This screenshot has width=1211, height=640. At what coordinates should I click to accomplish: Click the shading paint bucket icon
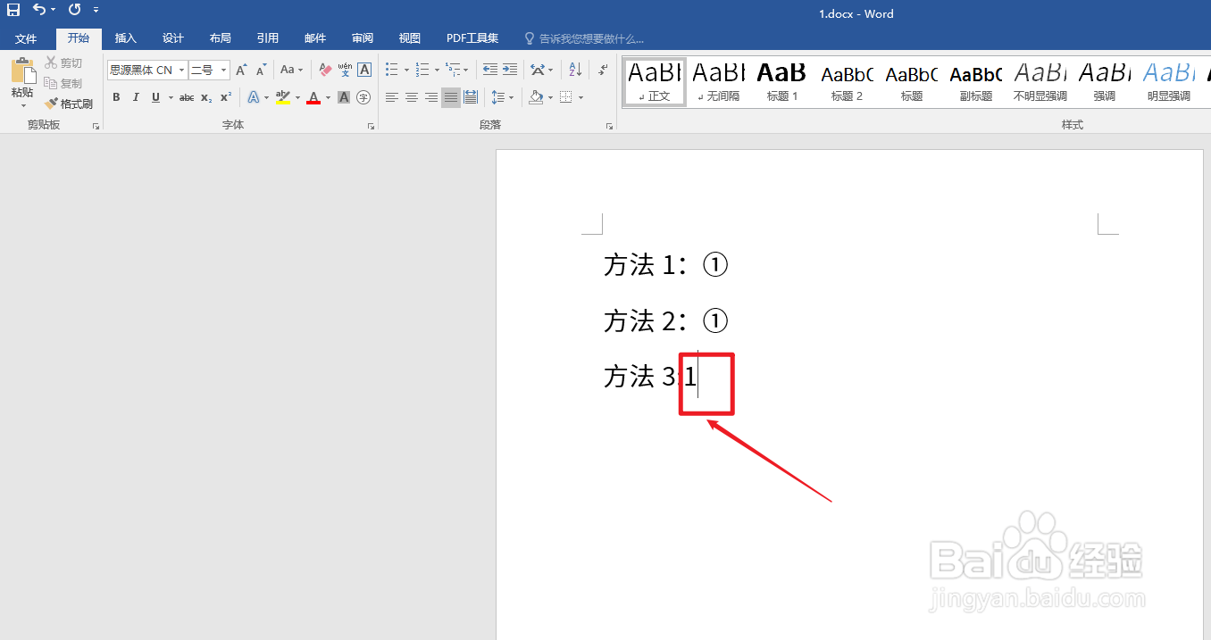pyautogui.click(x=535, y=97)
